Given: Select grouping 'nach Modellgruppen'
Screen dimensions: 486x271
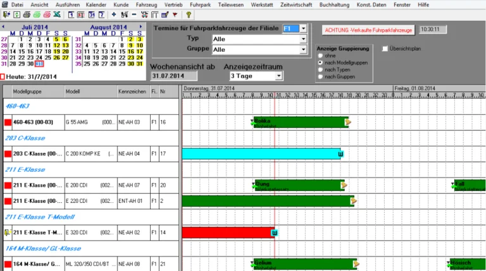Looking at the screenshot, I should pos(320,63).
